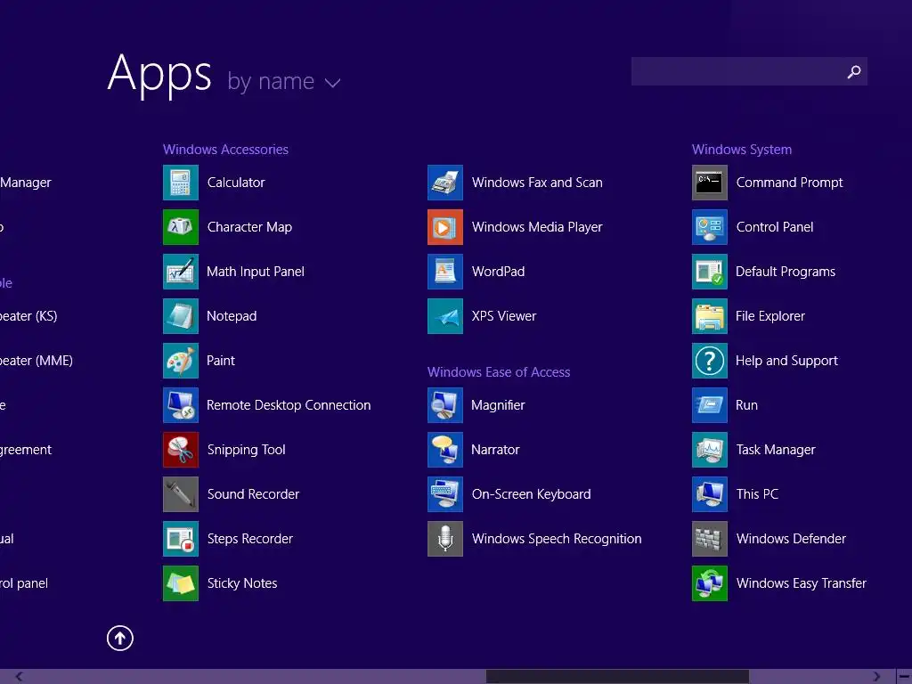Click the 'Windows Easy Transfer' label
The width and height of the screenshot is (912, 684).
(801, 582)
